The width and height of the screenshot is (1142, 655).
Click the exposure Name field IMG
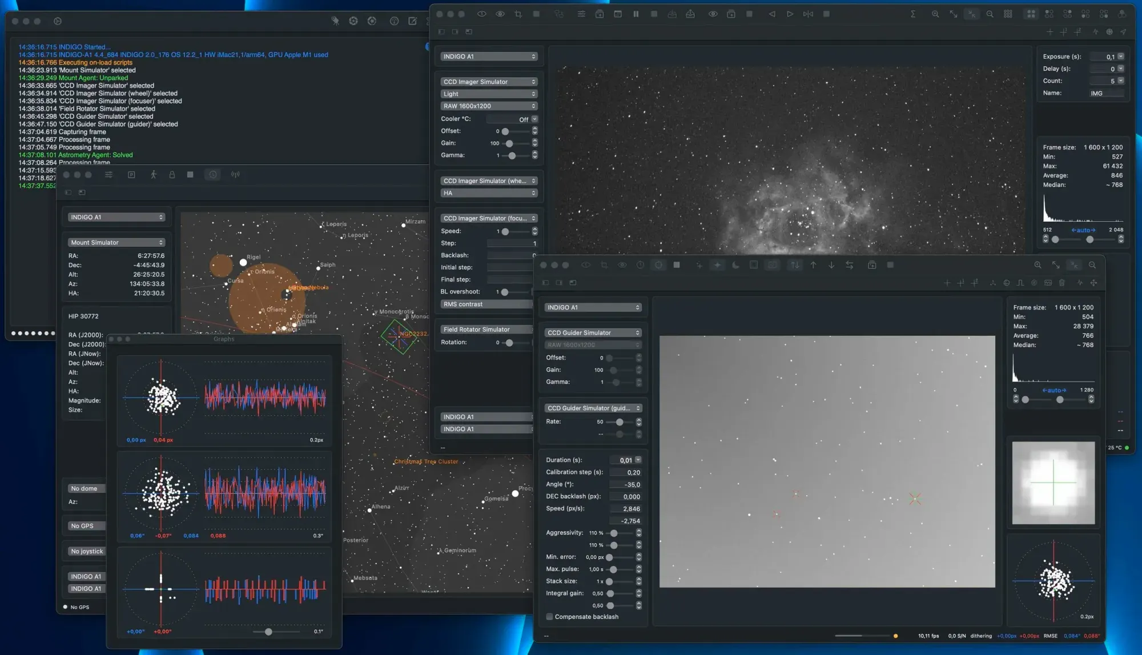tap(1106, 93)
